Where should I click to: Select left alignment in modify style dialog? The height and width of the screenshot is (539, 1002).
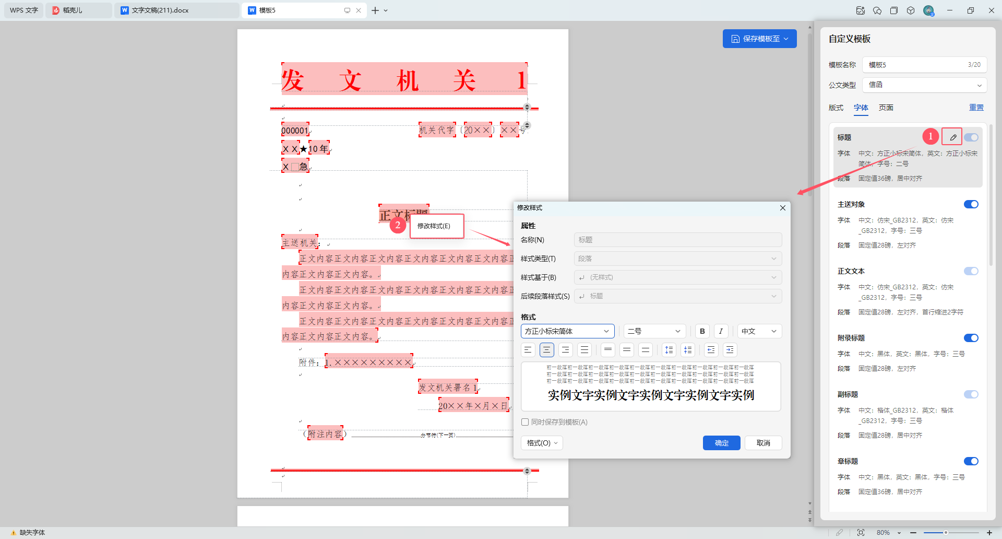pyautogui.click(x=528, y=350)
